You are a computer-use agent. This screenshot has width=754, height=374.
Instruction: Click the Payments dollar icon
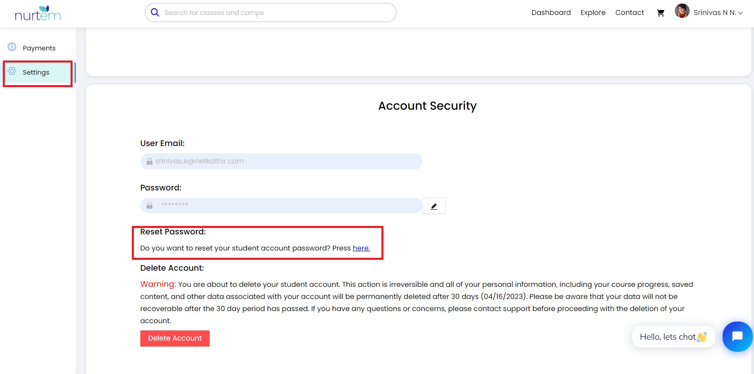pos(12,47)
